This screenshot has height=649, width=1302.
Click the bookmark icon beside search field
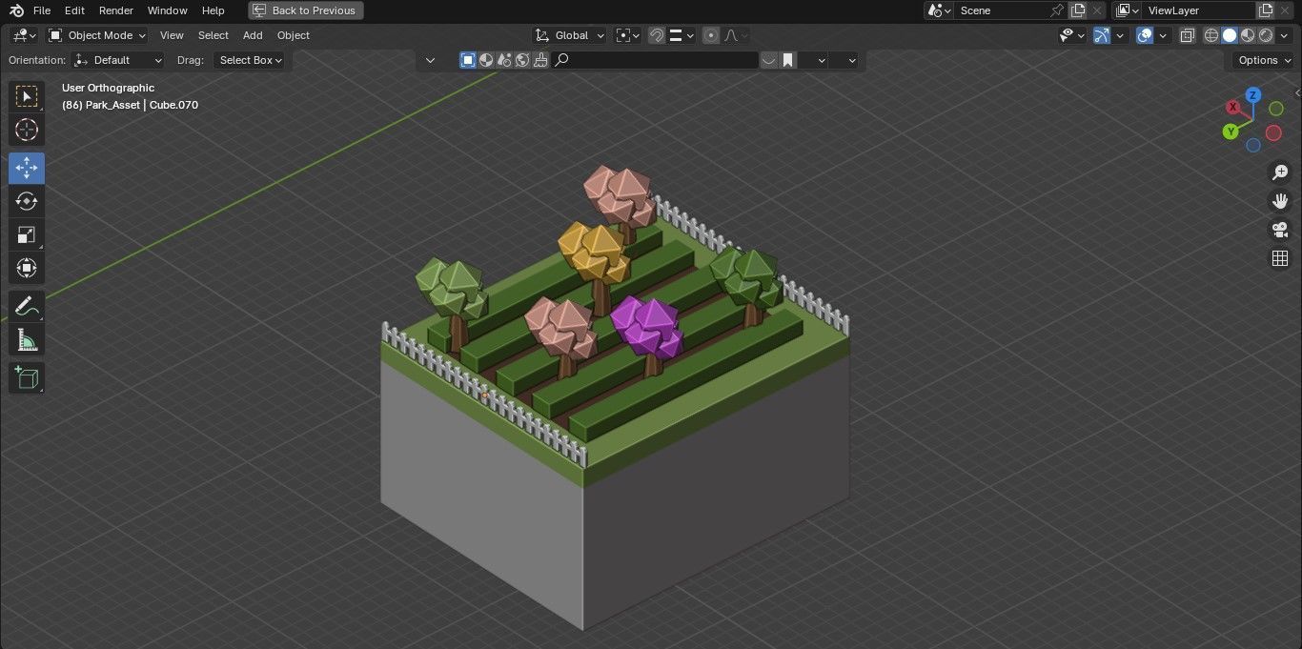(788, 60)
